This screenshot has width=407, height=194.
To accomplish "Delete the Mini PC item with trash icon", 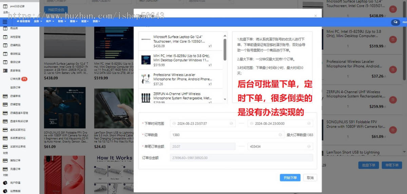I will 393,40.
